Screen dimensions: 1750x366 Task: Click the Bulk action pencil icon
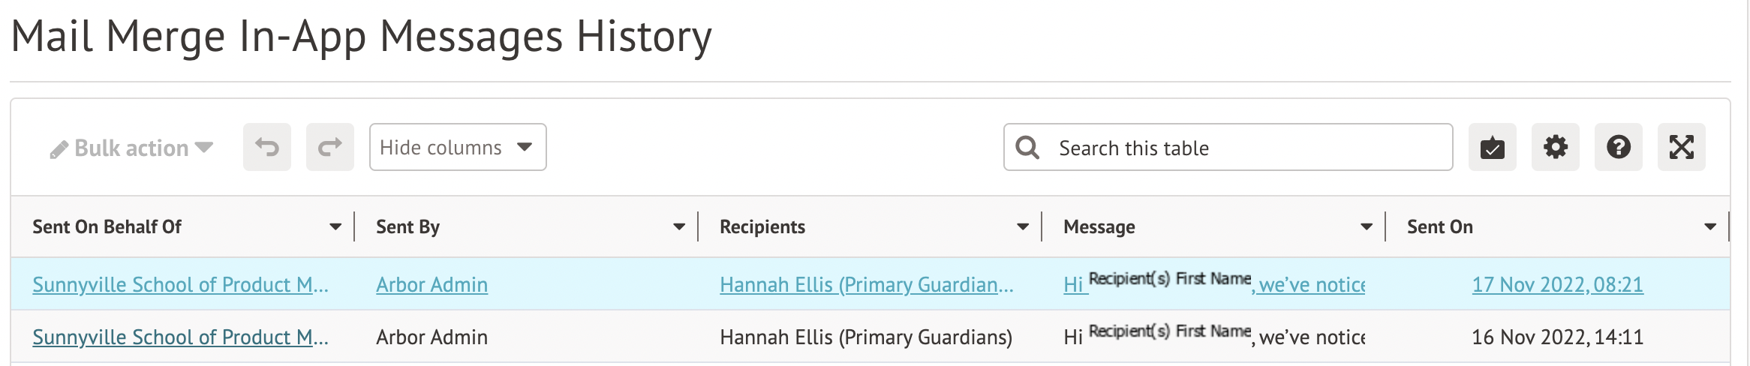59,150
